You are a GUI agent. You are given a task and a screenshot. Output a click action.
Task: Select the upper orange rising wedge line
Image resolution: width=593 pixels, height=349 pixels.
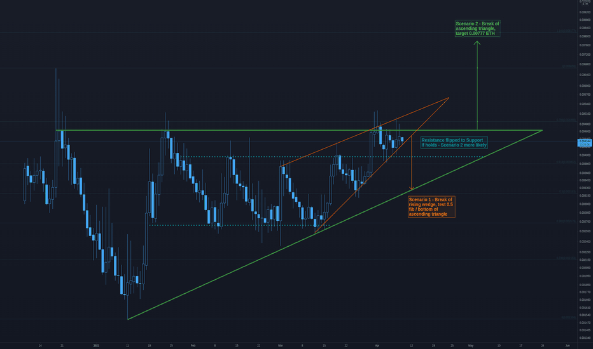coord(364,132)
